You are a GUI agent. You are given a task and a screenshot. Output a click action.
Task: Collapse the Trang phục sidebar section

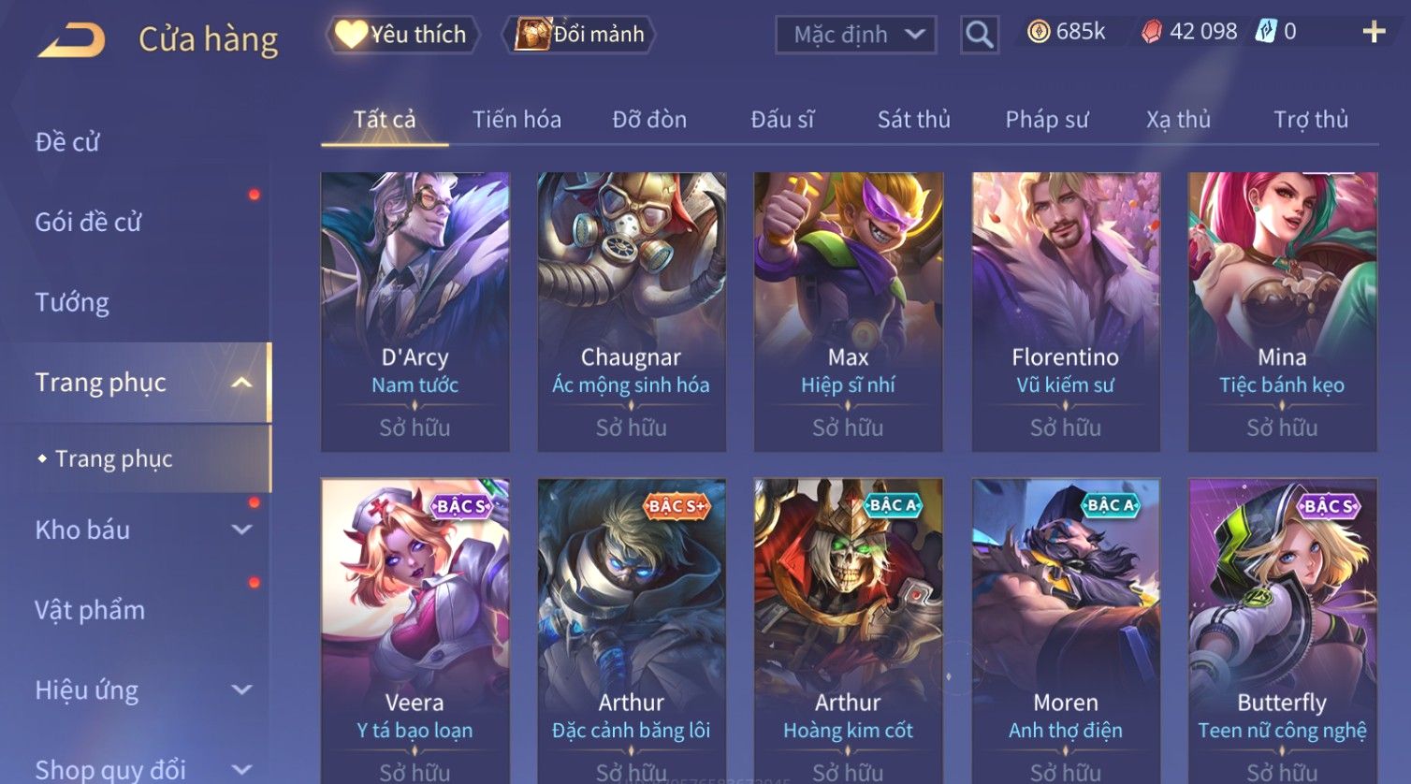point(241,383)
